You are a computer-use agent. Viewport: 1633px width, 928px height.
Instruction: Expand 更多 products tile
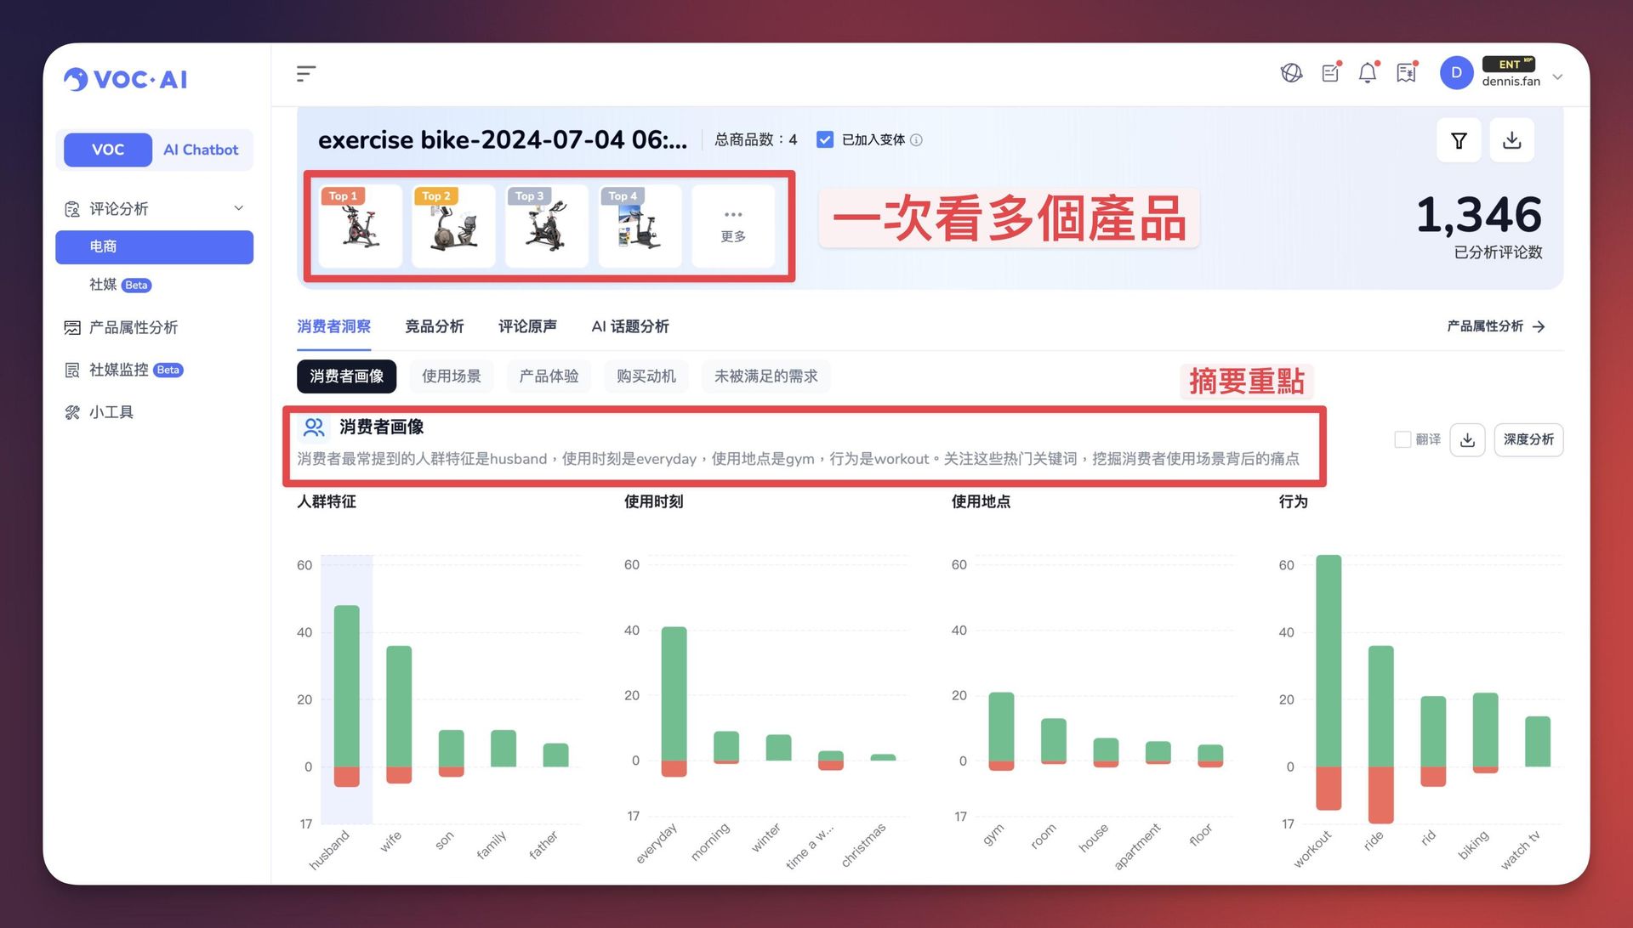point(732,226)
